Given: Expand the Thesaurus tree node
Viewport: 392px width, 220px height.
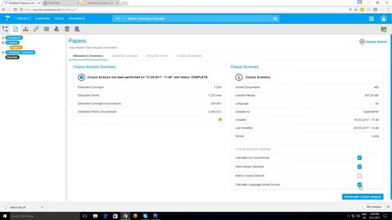Looking at the screenshot, I should point(3,38).
